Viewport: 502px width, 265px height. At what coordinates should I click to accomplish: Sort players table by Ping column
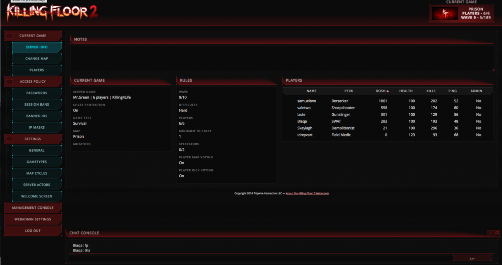[x=452, y=91]
